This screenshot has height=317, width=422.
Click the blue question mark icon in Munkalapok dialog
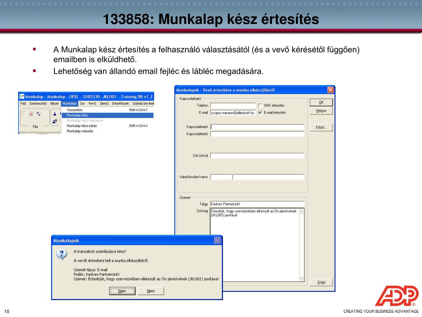[62, 254]
